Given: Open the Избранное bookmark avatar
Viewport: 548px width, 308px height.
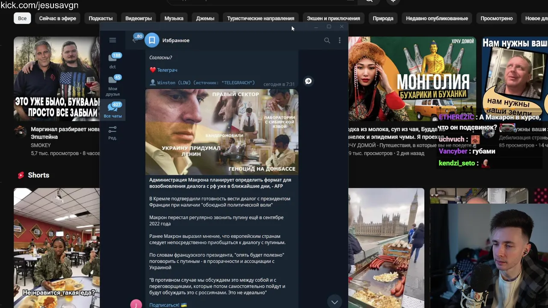Looking at the screenshot, I should (x=152, y=40).
